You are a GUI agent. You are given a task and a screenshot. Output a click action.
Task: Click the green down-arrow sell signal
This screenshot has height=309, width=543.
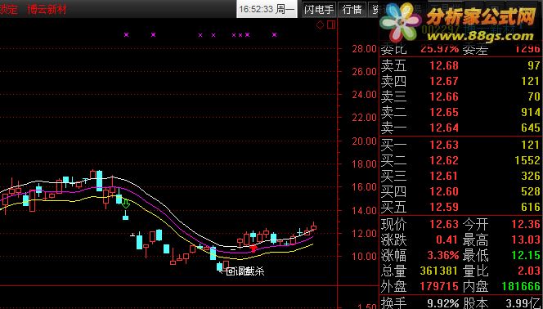click(x=126, y=204)
